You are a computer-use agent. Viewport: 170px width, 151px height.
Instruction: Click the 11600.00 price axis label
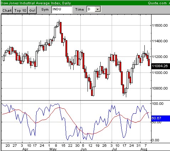160,25
